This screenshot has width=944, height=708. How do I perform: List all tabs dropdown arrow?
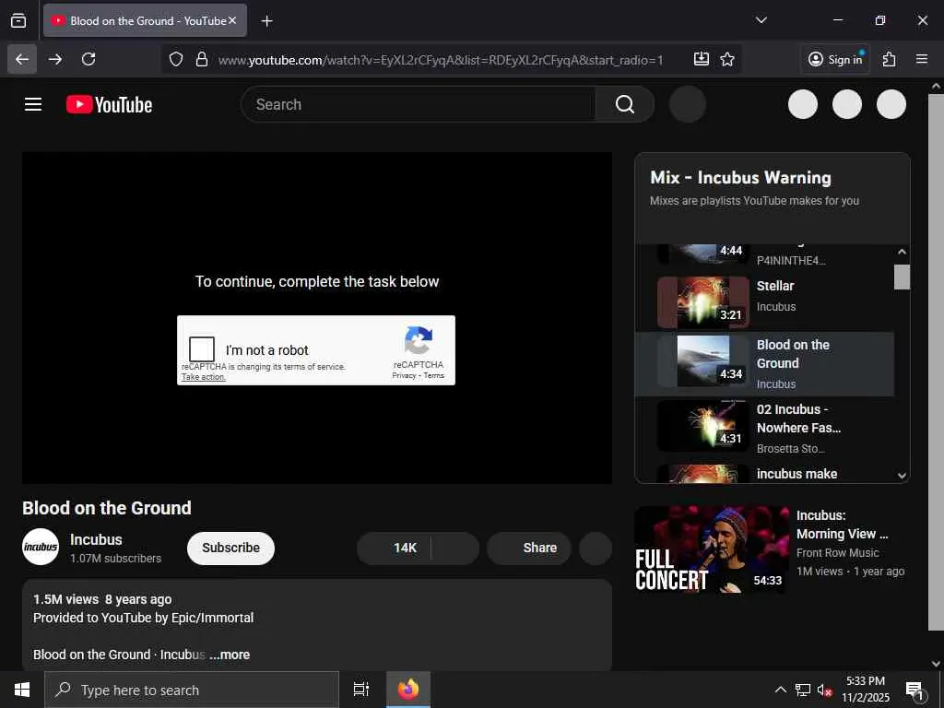[761, 20]
